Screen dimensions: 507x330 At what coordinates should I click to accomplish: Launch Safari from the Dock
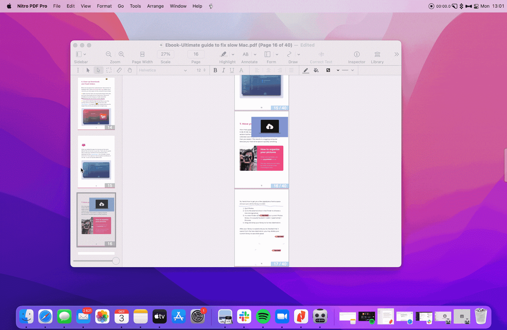coord(45,316)
